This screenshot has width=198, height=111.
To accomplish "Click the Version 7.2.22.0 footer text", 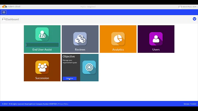I will [x=190, y=104].
